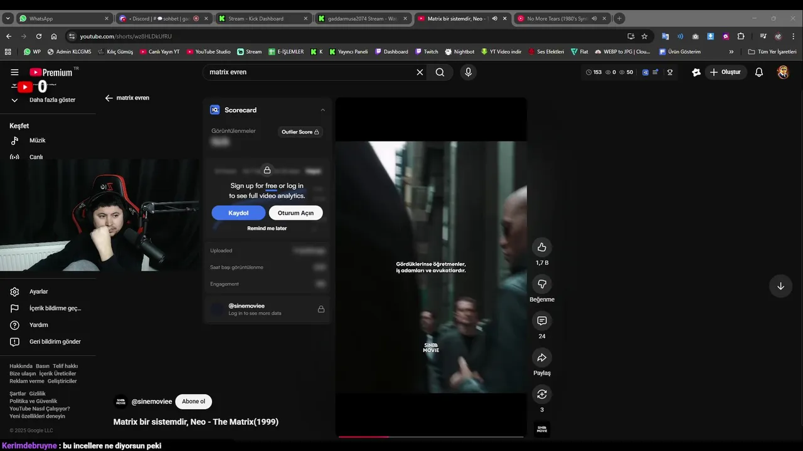Bookmark this page with the star icon
This screenshot has height=451, width=803.
click(x=644, y=36)
